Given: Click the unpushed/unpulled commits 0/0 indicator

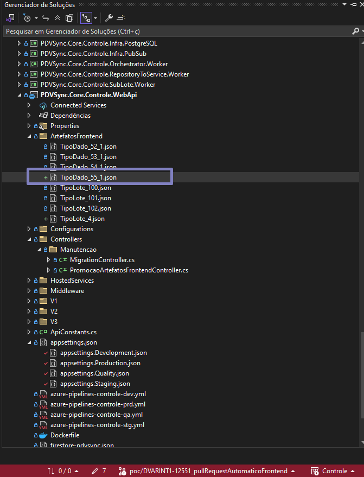Looking at the screenshot, I should coord(63,471).
